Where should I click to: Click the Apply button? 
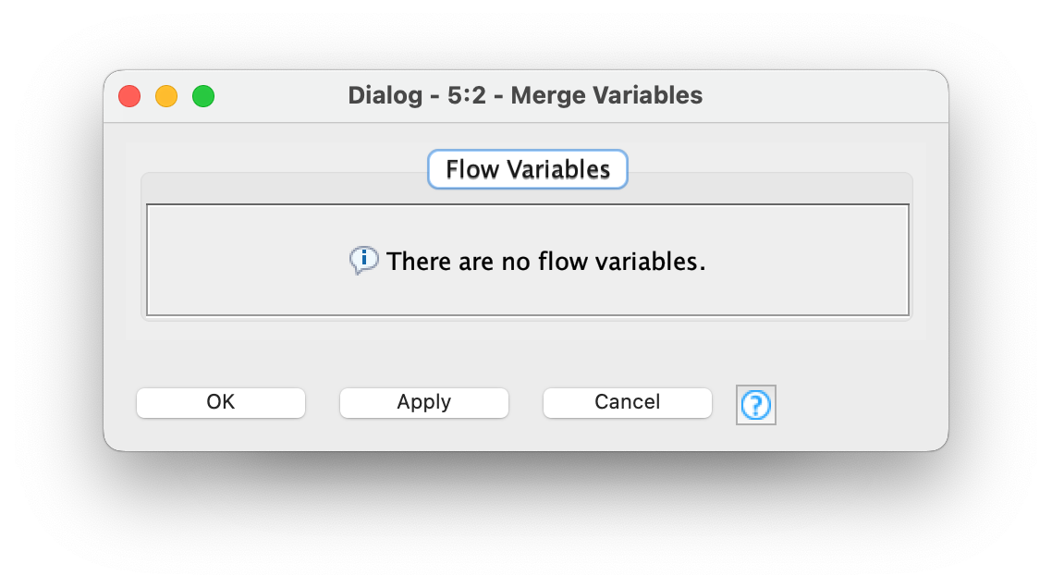coord(424,402)
